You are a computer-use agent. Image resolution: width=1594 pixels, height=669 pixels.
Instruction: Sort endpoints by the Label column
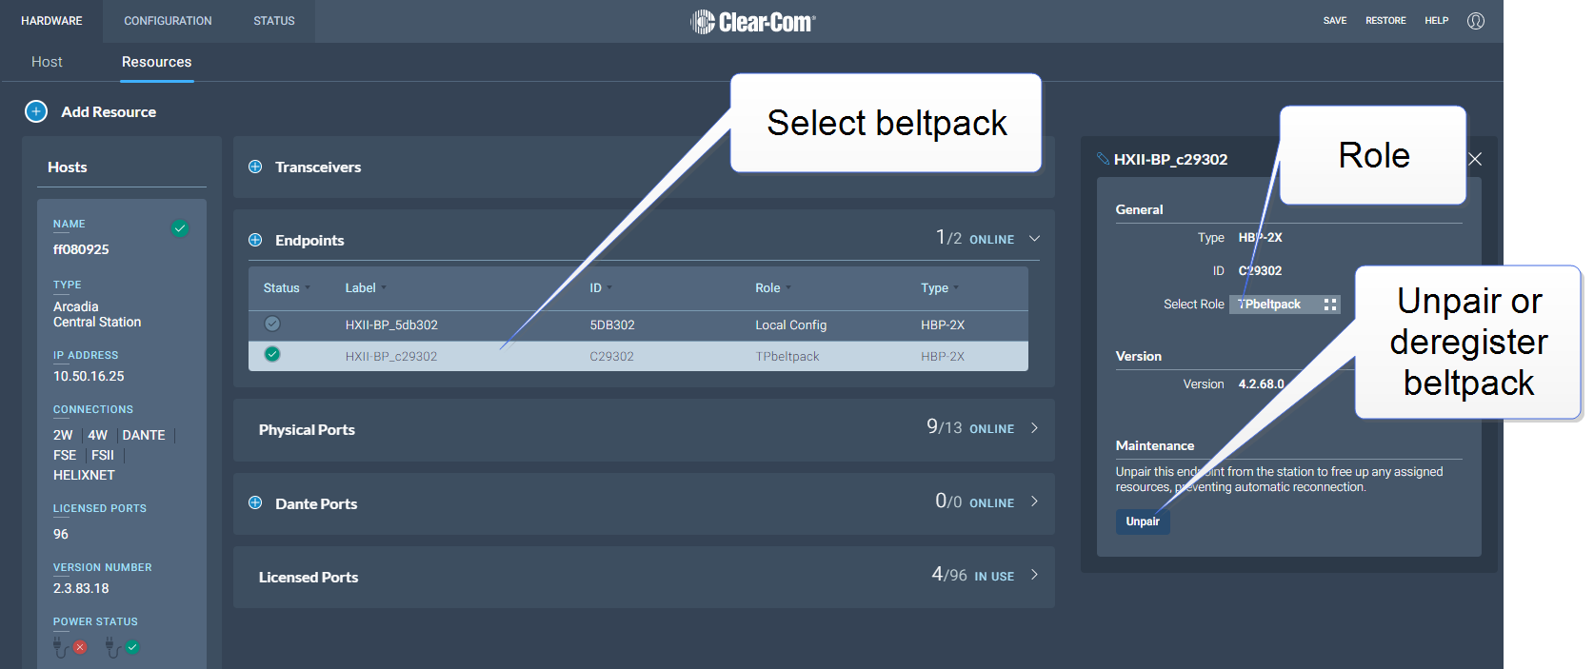[363, 287]
